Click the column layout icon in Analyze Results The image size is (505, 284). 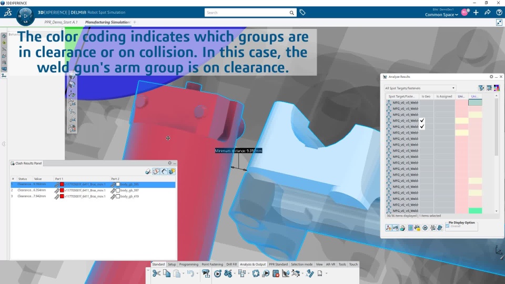point(489,88)
